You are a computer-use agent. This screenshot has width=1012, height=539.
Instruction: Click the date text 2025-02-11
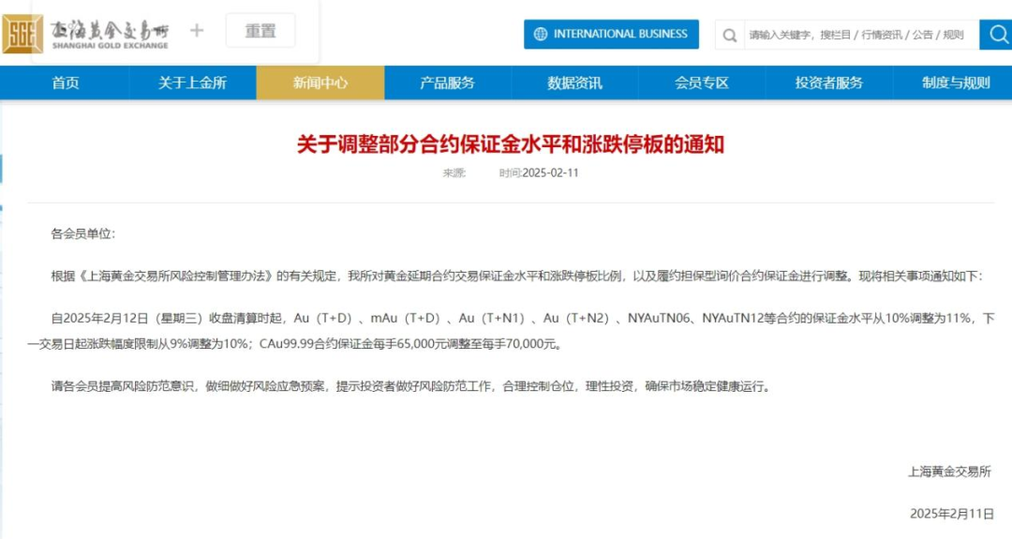tap(551, 173)
